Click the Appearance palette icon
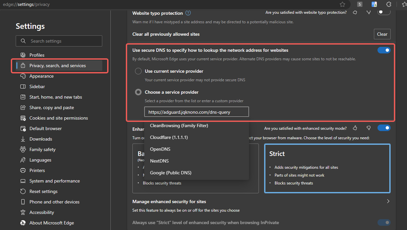Screen dimensions: 407x230 click(x=23, y=76)
